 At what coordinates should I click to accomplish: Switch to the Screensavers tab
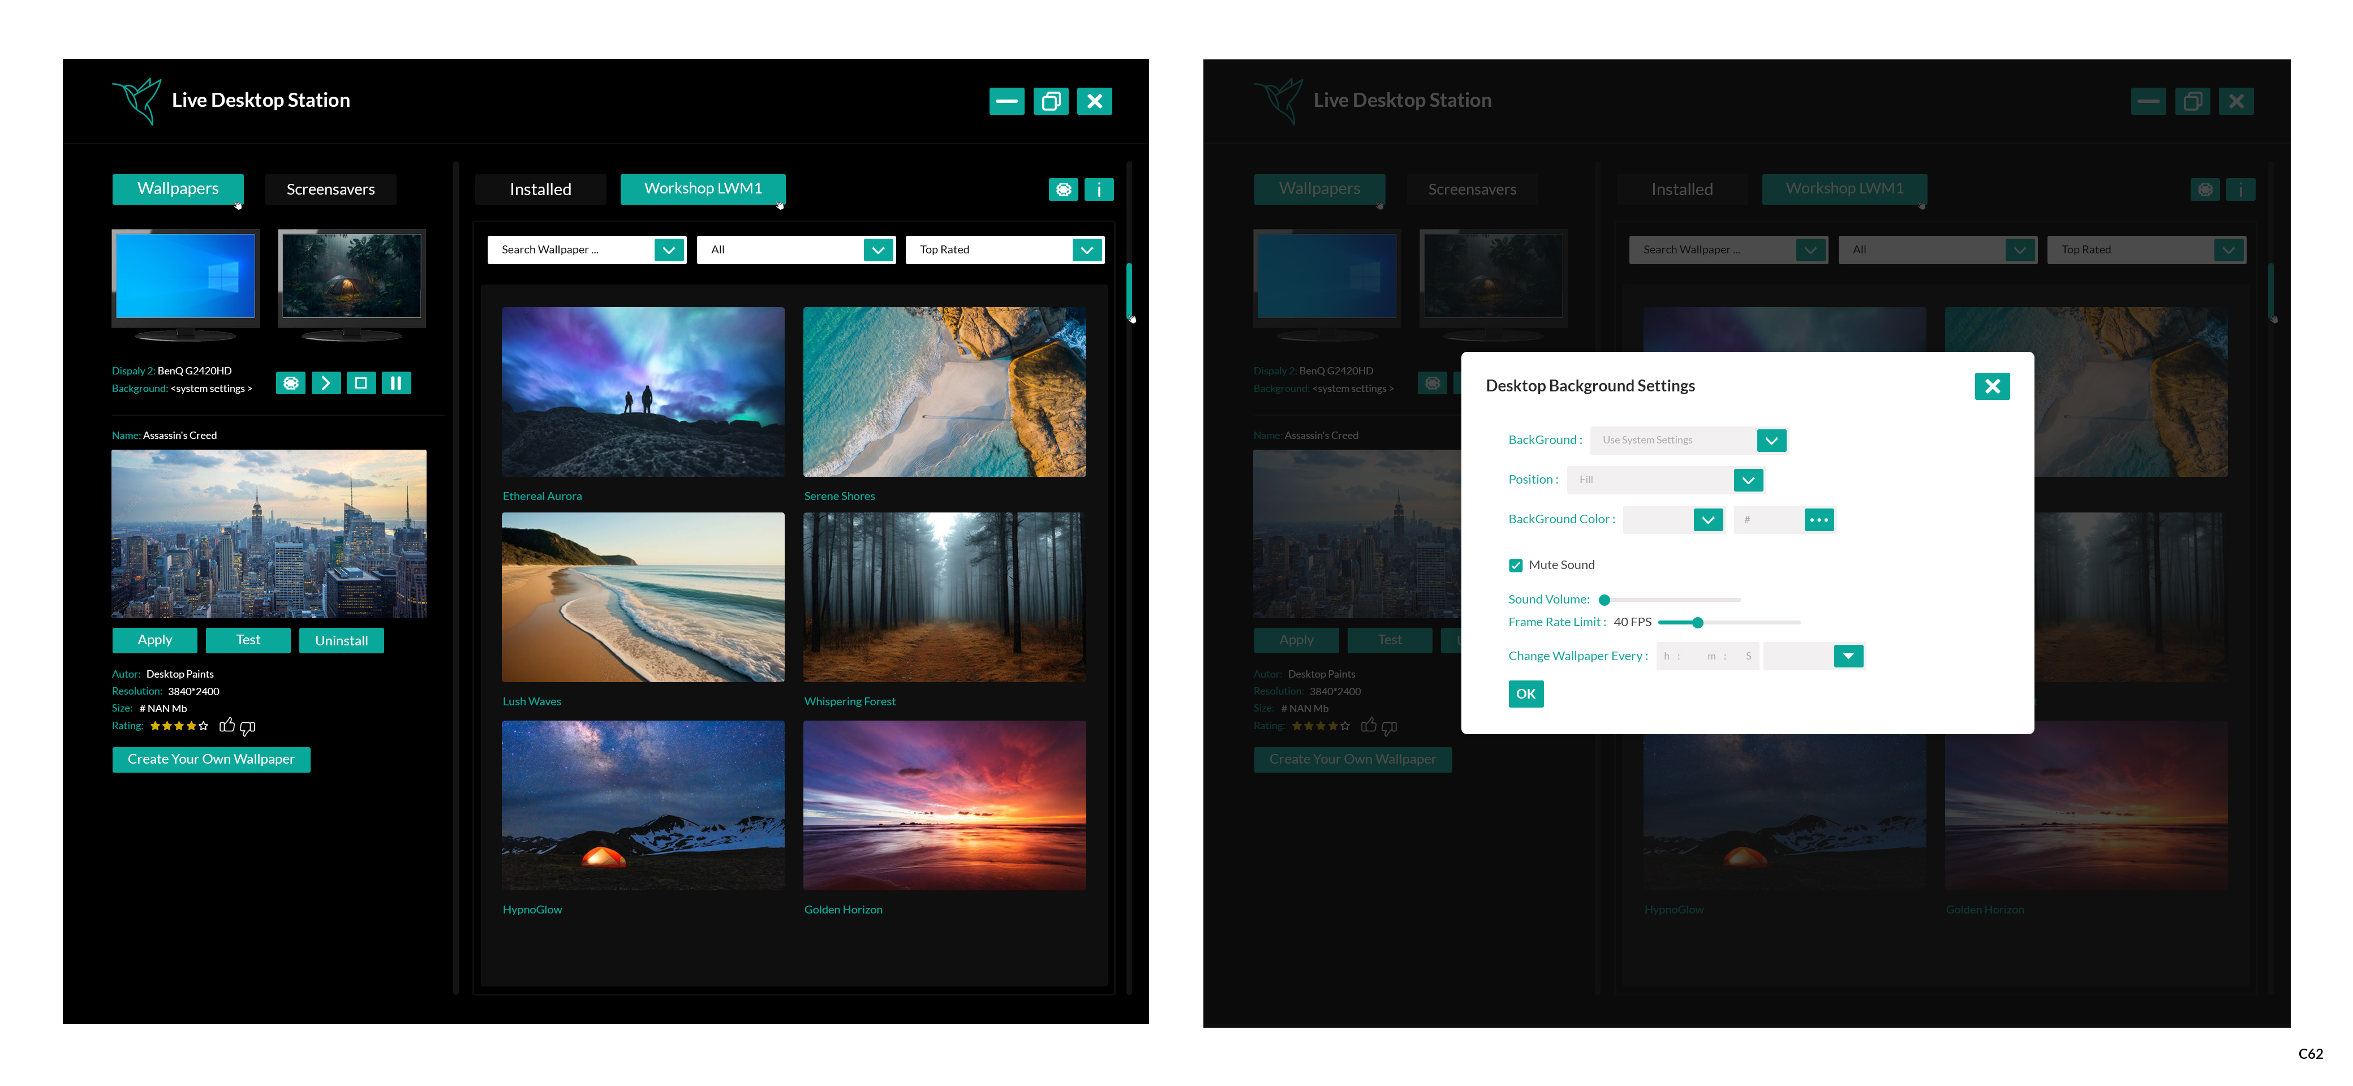coord(330,189)
